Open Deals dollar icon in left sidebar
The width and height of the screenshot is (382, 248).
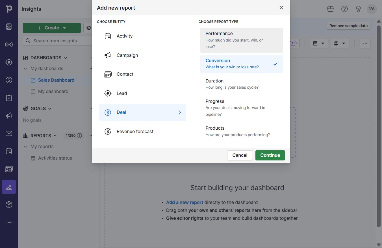click(9, 80)
